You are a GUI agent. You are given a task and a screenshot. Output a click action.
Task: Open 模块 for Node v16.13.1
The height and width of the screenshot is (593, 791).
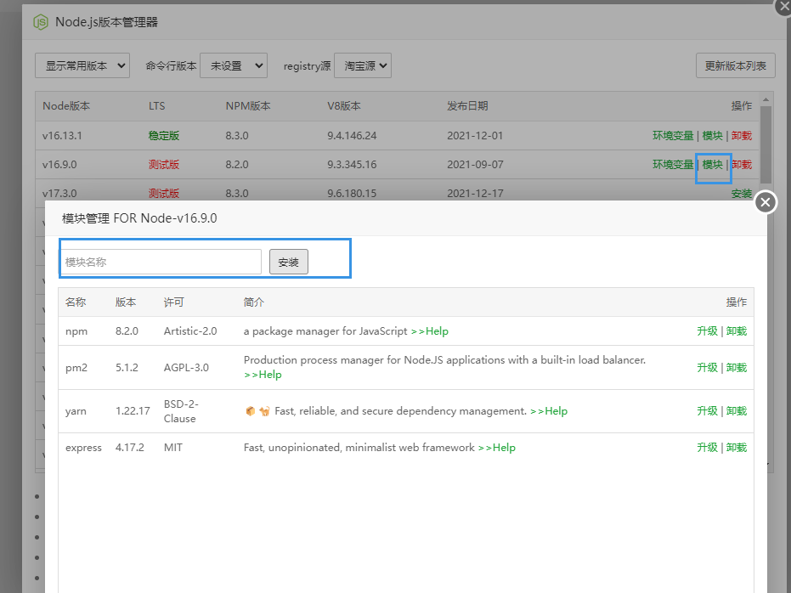[x=712, y=136]
